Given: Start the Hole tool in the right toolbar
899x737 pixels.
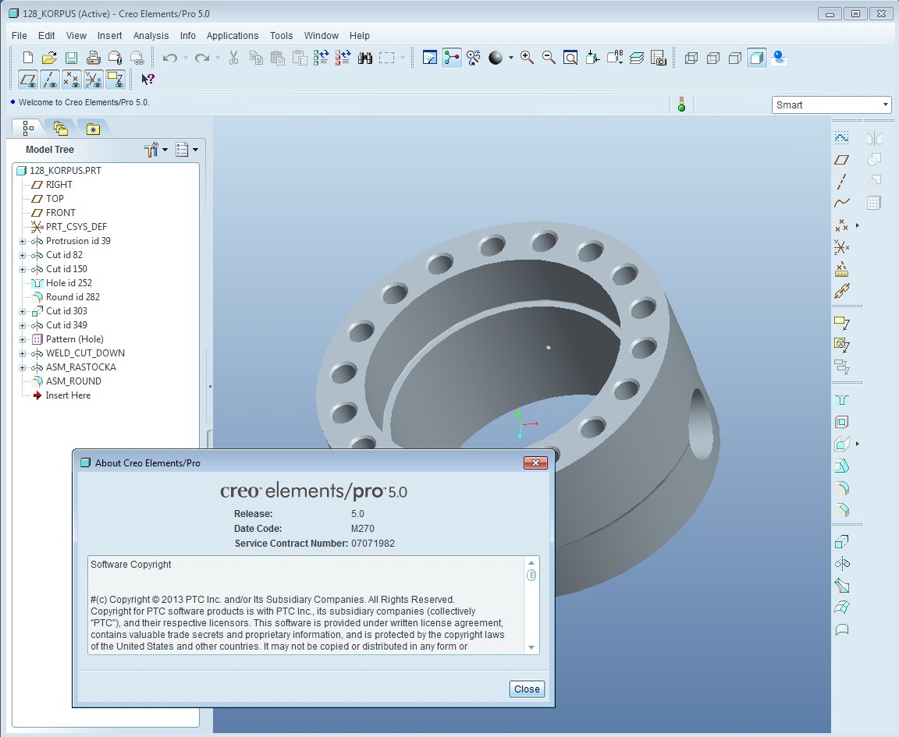Looking at the screenshot, I should pos(842,401).
